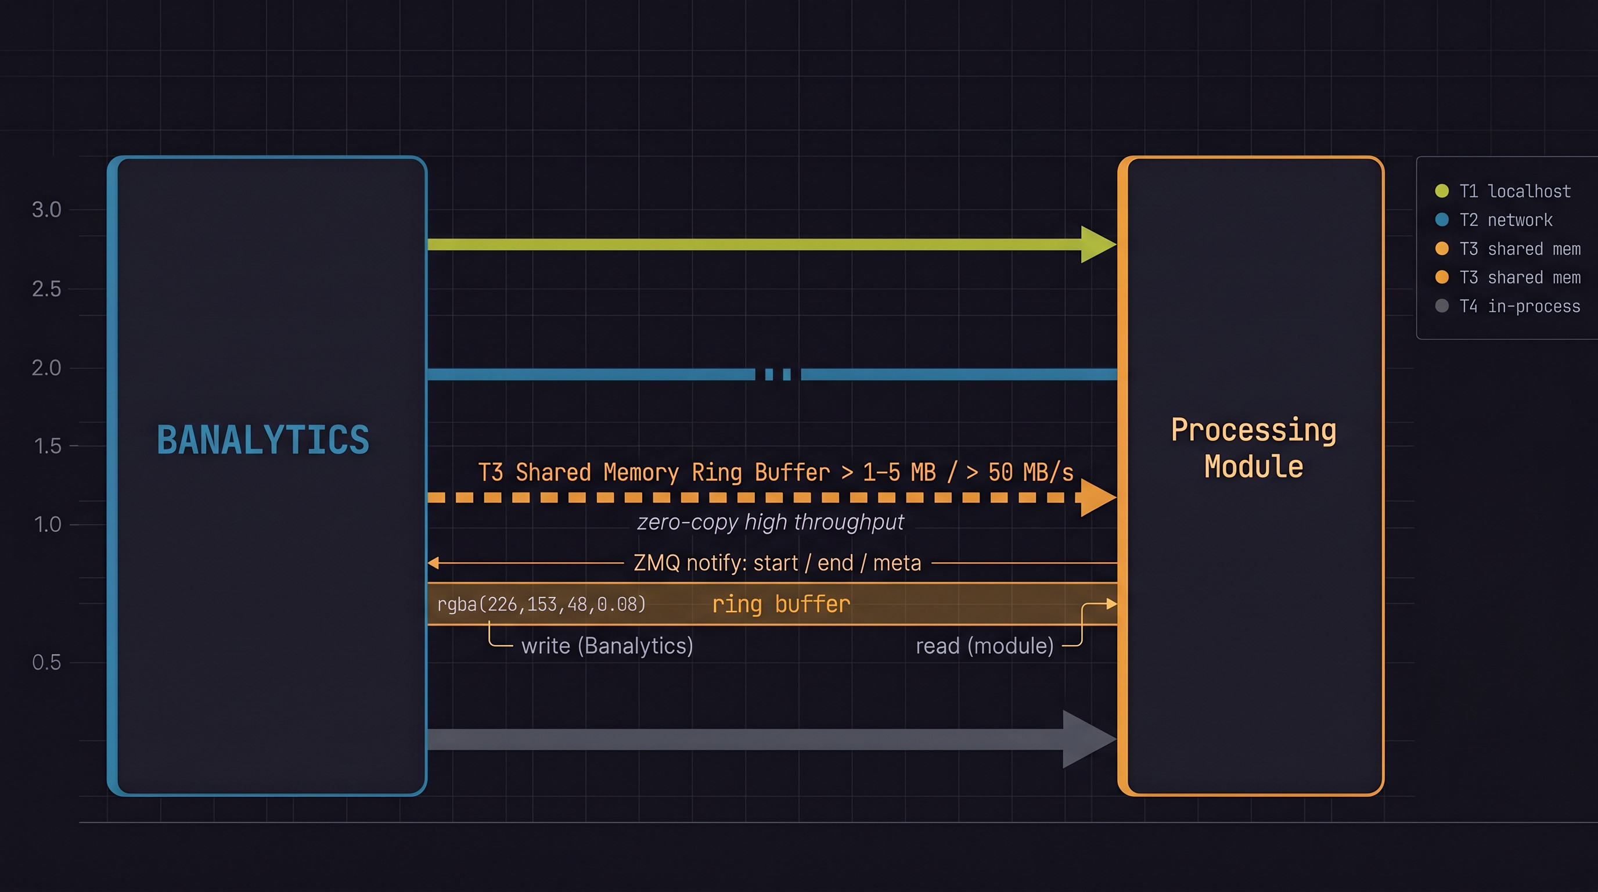This screenshot has width=1598, height=892.
Task: Click the ZMQ notify arrow head
Action: [433, 563]
